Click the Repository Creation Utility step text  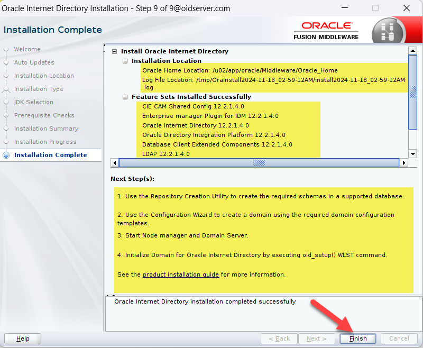261,196
